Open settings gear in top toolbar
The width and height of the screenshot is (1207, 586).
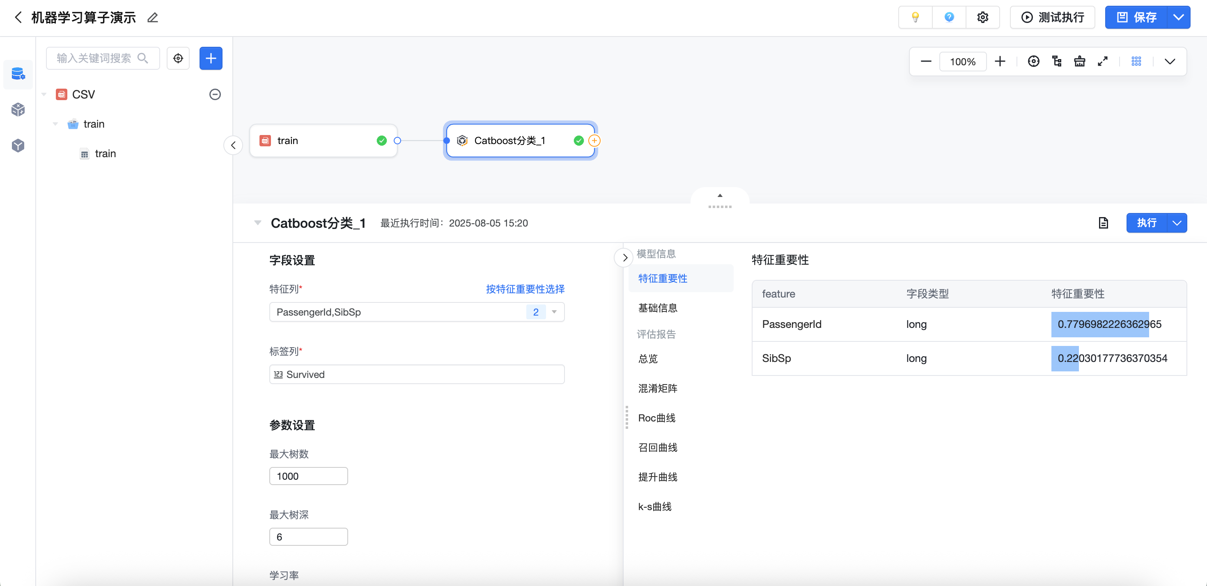[x=982, y=17]
